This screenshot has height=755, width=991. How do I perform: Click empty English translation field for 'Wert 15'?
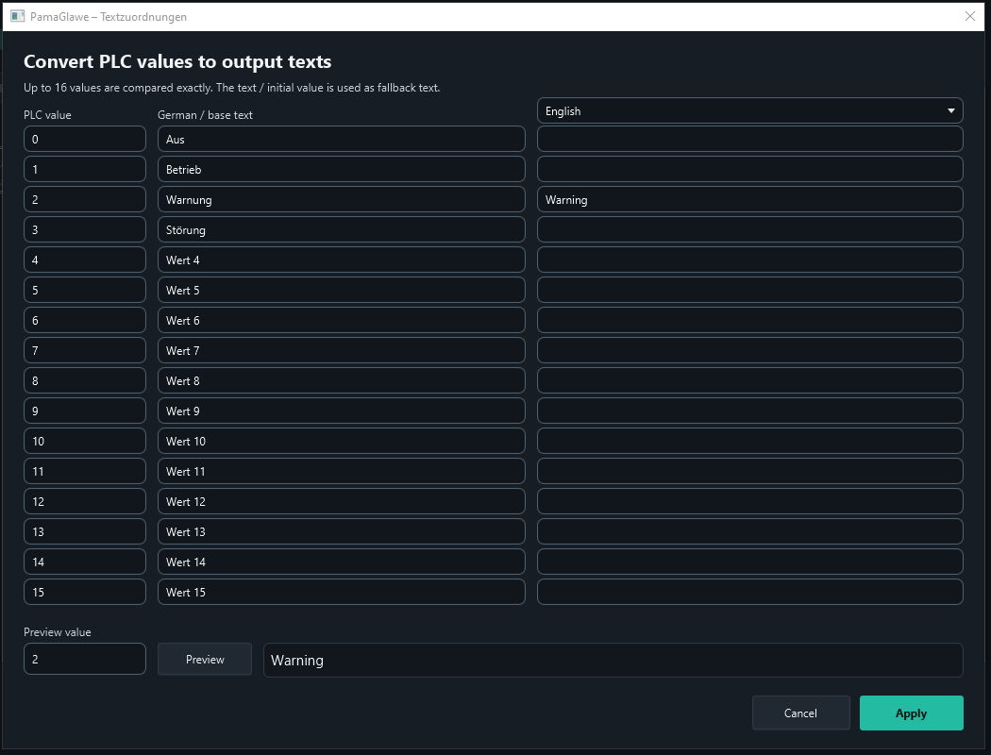[x=749, y=592]
